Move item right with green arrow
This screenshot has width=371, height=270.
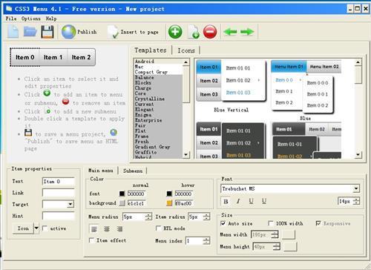(247, 32)
